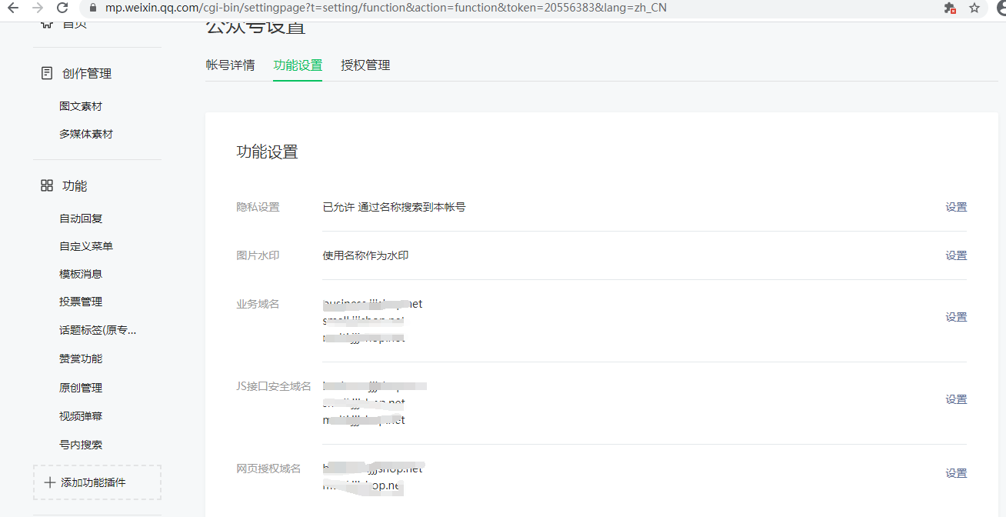Screen dimensions: 1006x517
Task: Open 图文素材 in sidebar
Action: [x=81, y=106]
